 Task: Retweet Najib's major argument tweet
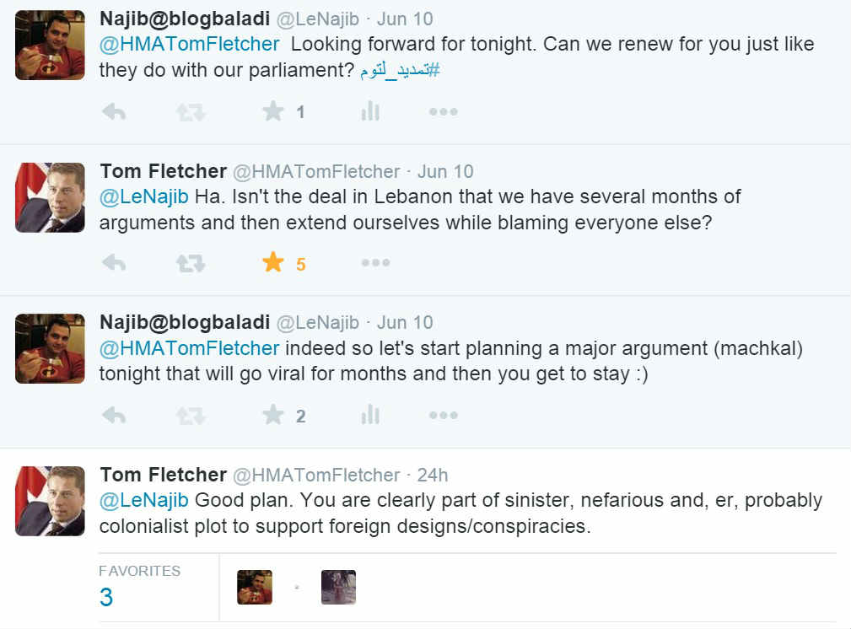[x=191, y=416]
